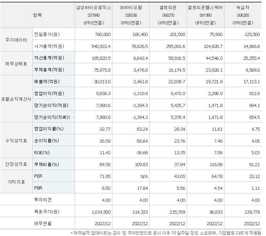Click the 자산총계(억원) row label
266x236 pixels.
(x=49, y=58)
